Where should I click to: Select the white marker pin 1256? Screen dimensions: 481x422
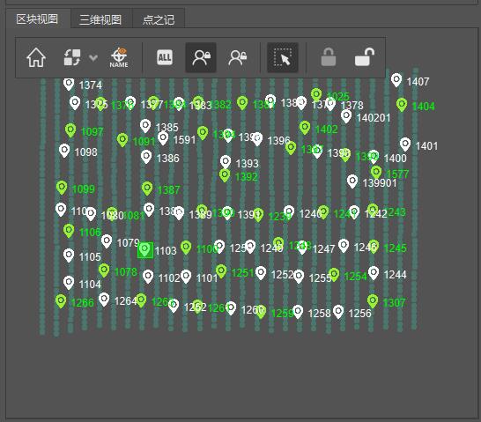[x=338, y=312]
